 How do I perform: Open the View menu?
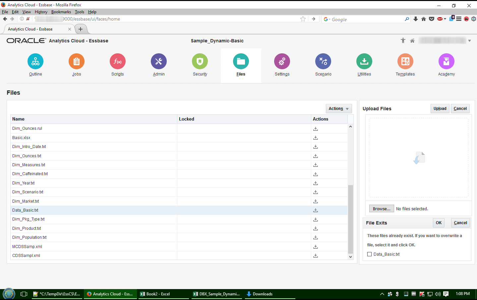pos(27,12)
